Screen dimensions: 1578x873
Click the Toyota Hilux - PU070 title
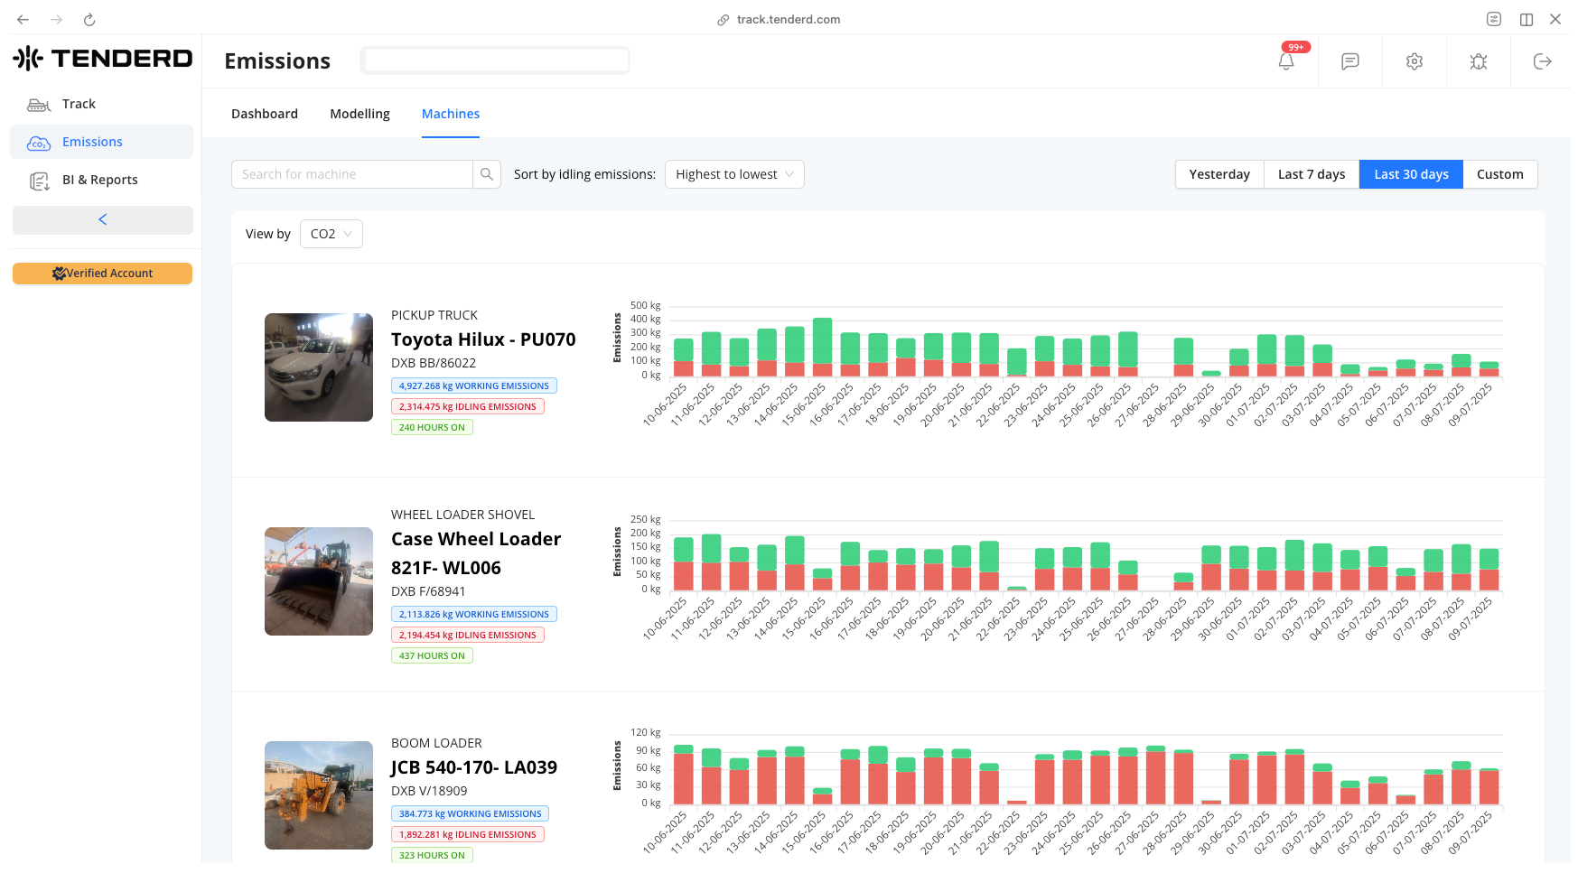[x=483, y=339]
